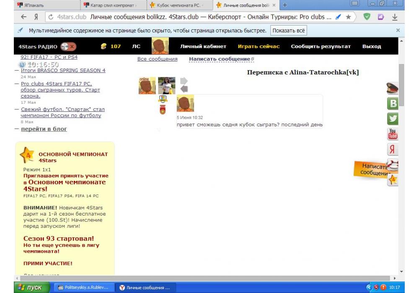Image resolution: width=419 pixels, height=293 pixels.
Task: Click Играть сейчас in header
Action: point(259,46)
